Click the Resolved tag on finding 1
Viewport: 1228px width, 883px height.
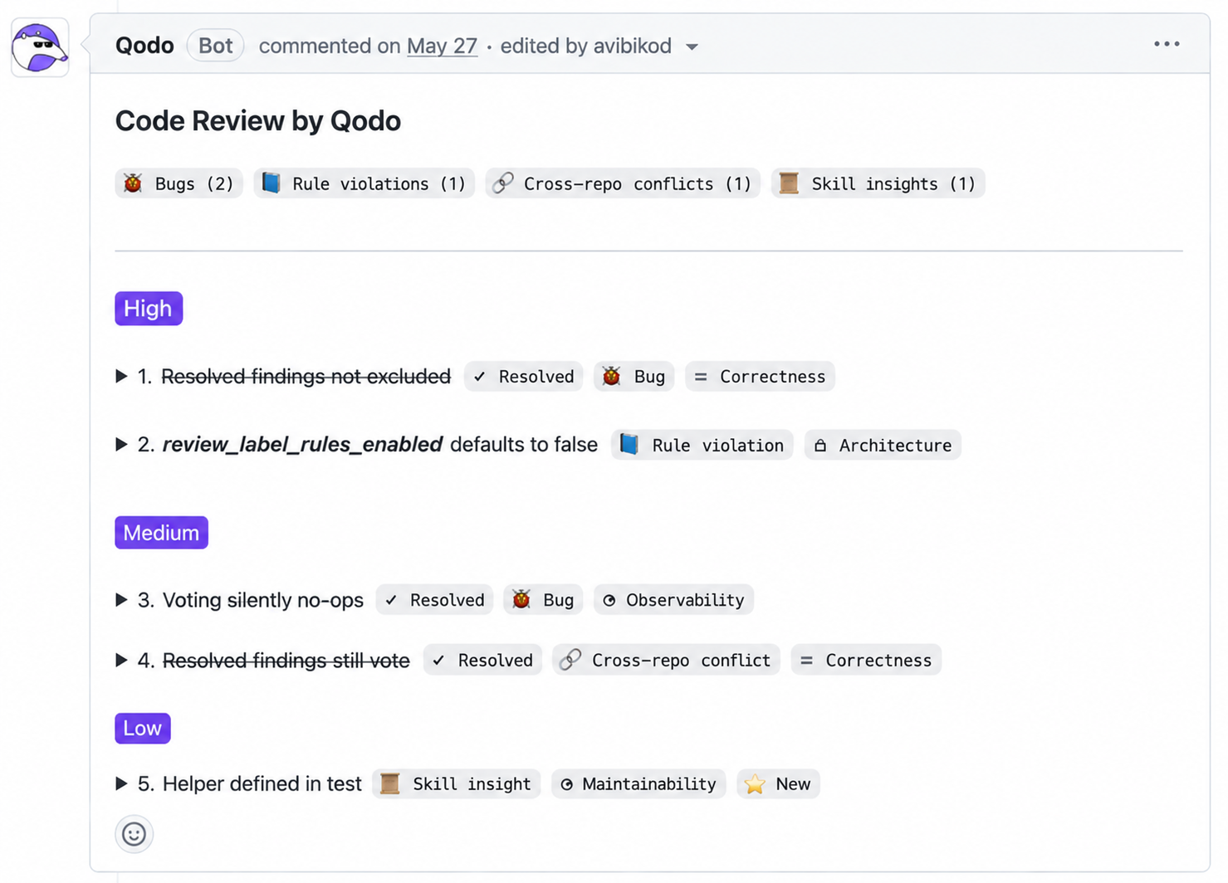[523, 377]
